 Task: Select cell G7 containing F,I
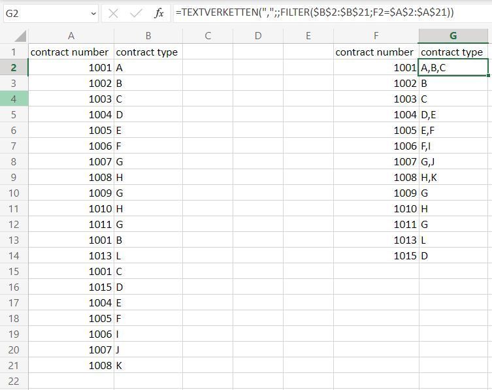click(x=453, y=146)
